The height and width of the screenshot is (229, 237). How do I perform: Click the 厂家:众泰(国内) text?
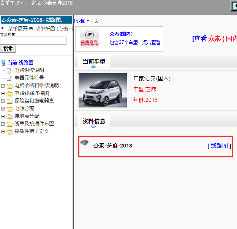tap(152, 78)
